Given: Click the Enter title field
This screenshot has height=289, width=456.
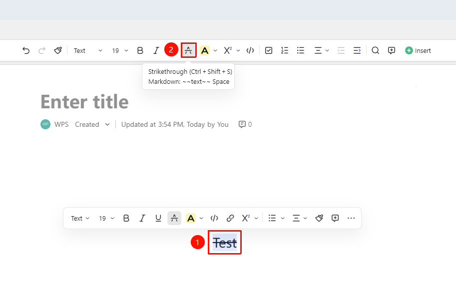Looking at the screenshot, I should (x=84, y=102).
